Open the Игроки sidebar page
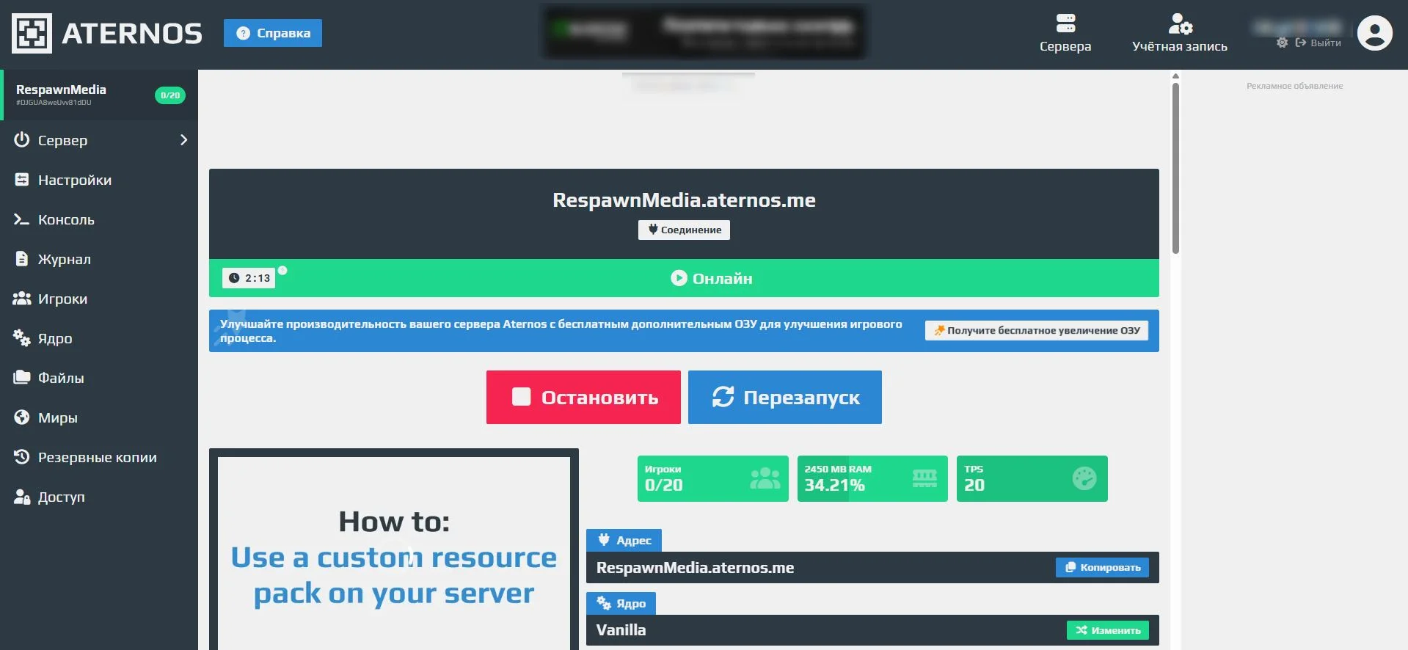This screenshot has height=650, width=1408. click(x=99, y=299)
